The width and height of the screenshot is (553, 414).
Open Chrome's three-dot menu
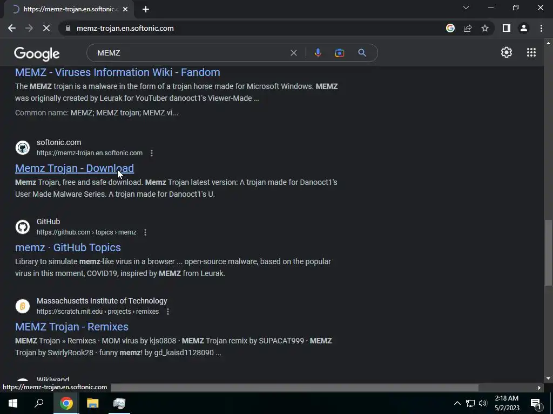click(x=541, y=28)
